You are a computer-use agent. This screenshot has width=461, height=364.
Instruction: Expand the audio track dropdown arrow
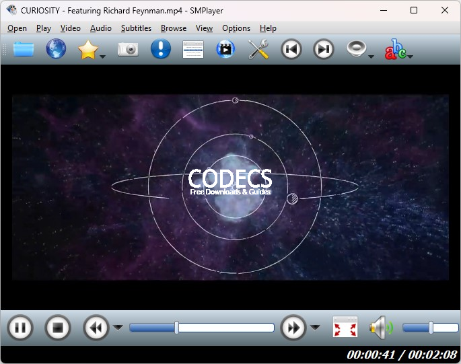pos(371,57)
